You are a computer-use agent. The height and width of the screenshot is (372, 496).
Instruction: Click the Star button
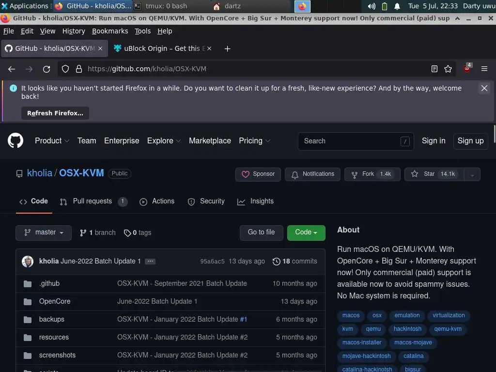coord(434,174)
